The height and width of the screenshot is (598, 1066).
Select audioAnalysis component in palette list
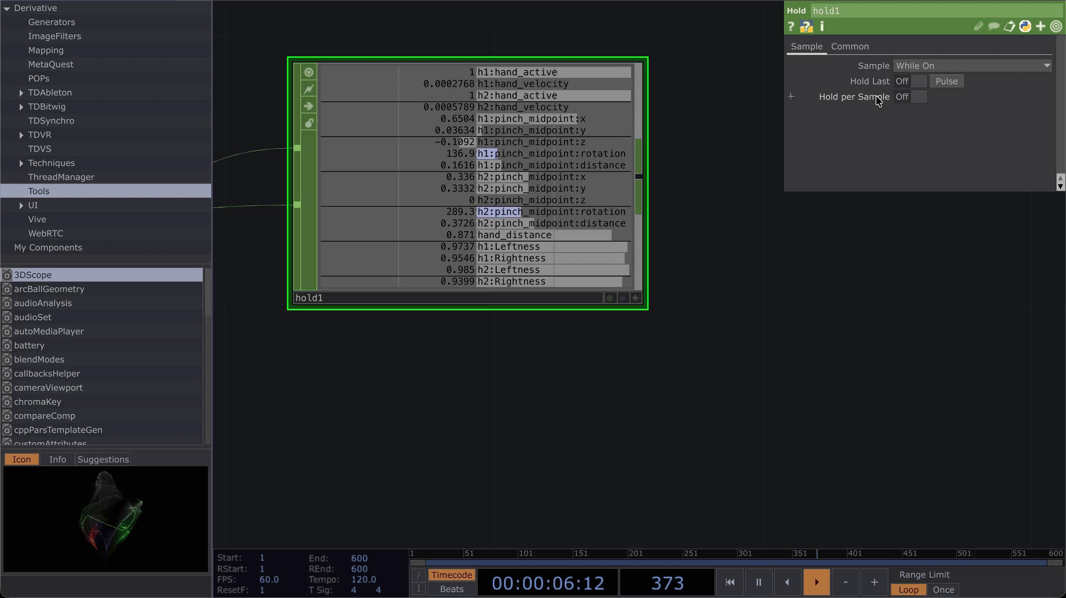(x=43, y=303)
